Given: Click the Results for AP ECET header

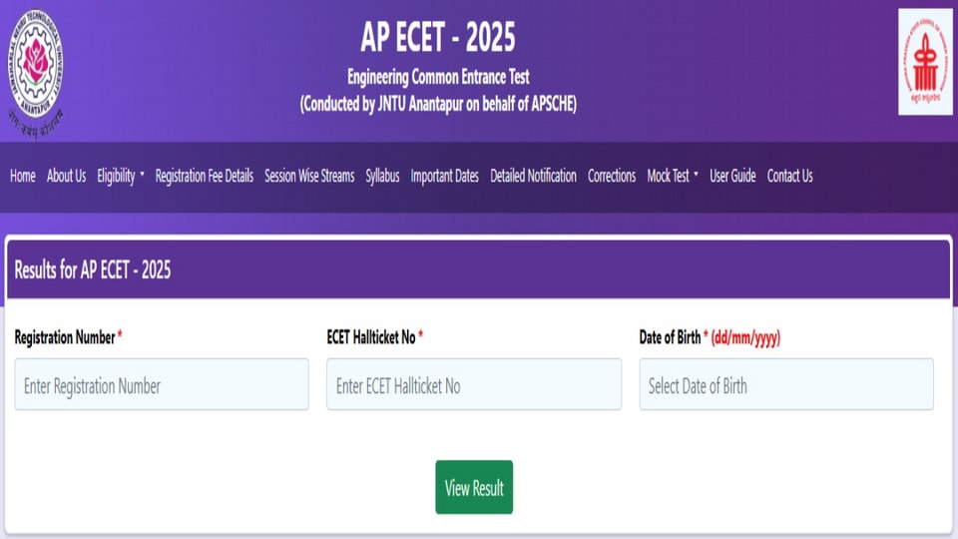Looking at the screenshot, I should pos(93,270).
